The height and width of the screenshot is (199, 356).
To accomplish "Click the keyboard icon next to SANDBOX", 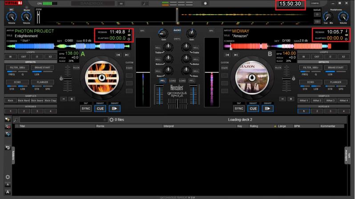I will point(121,4).
